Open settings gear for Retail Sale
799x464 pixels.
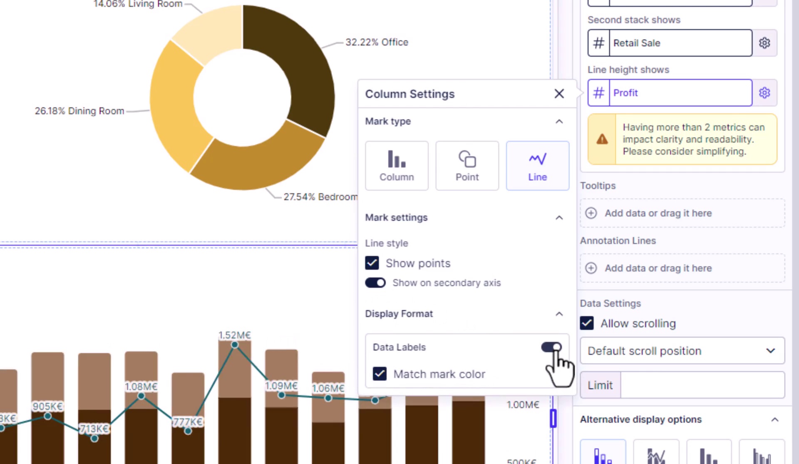[764, 43]
